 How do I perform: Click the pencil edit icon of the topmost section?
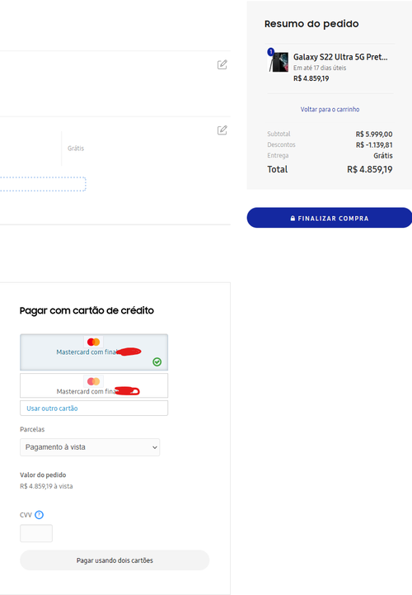tap(222, 64)
